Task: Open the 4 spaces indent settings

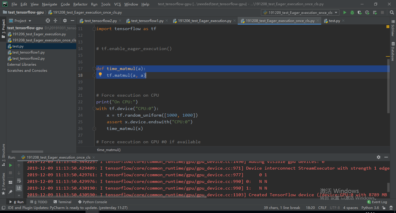Action: click(x=350, y=208)
